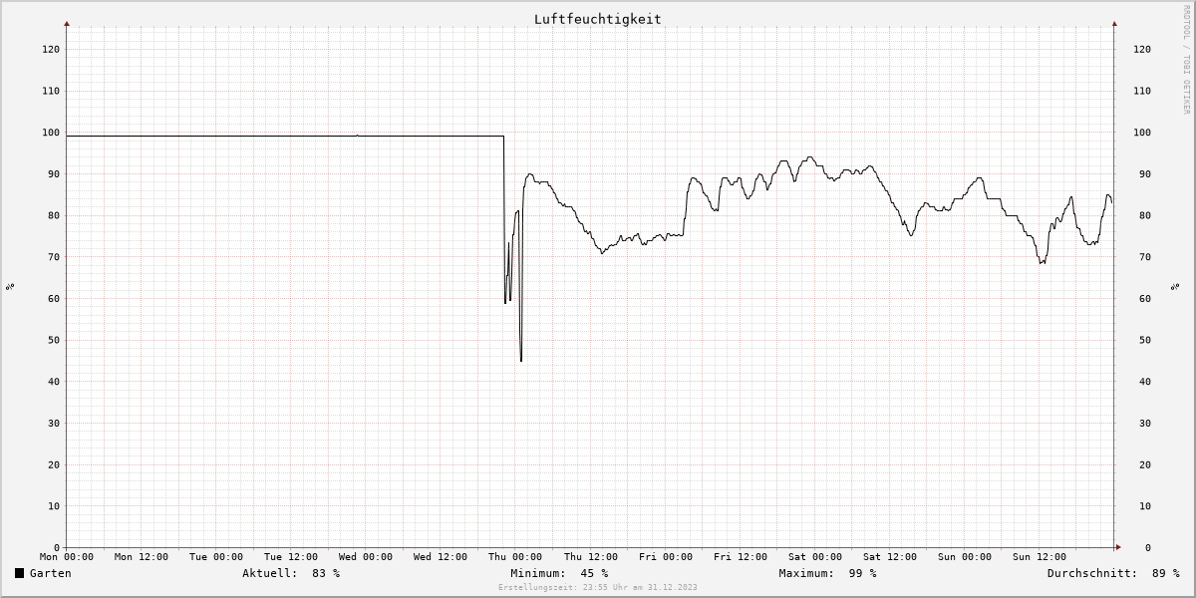Click the 40 label on the left axis
The height and width of the screenshot is (598, 1196).
55,382
